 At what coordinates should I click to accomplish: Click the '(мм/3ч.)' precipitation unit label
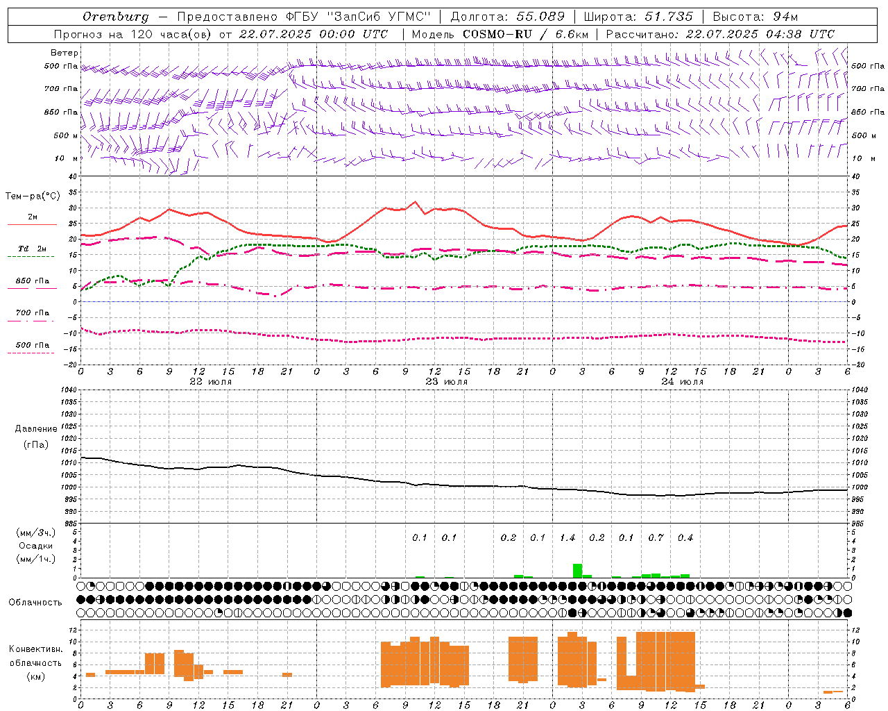pos(36,533)
